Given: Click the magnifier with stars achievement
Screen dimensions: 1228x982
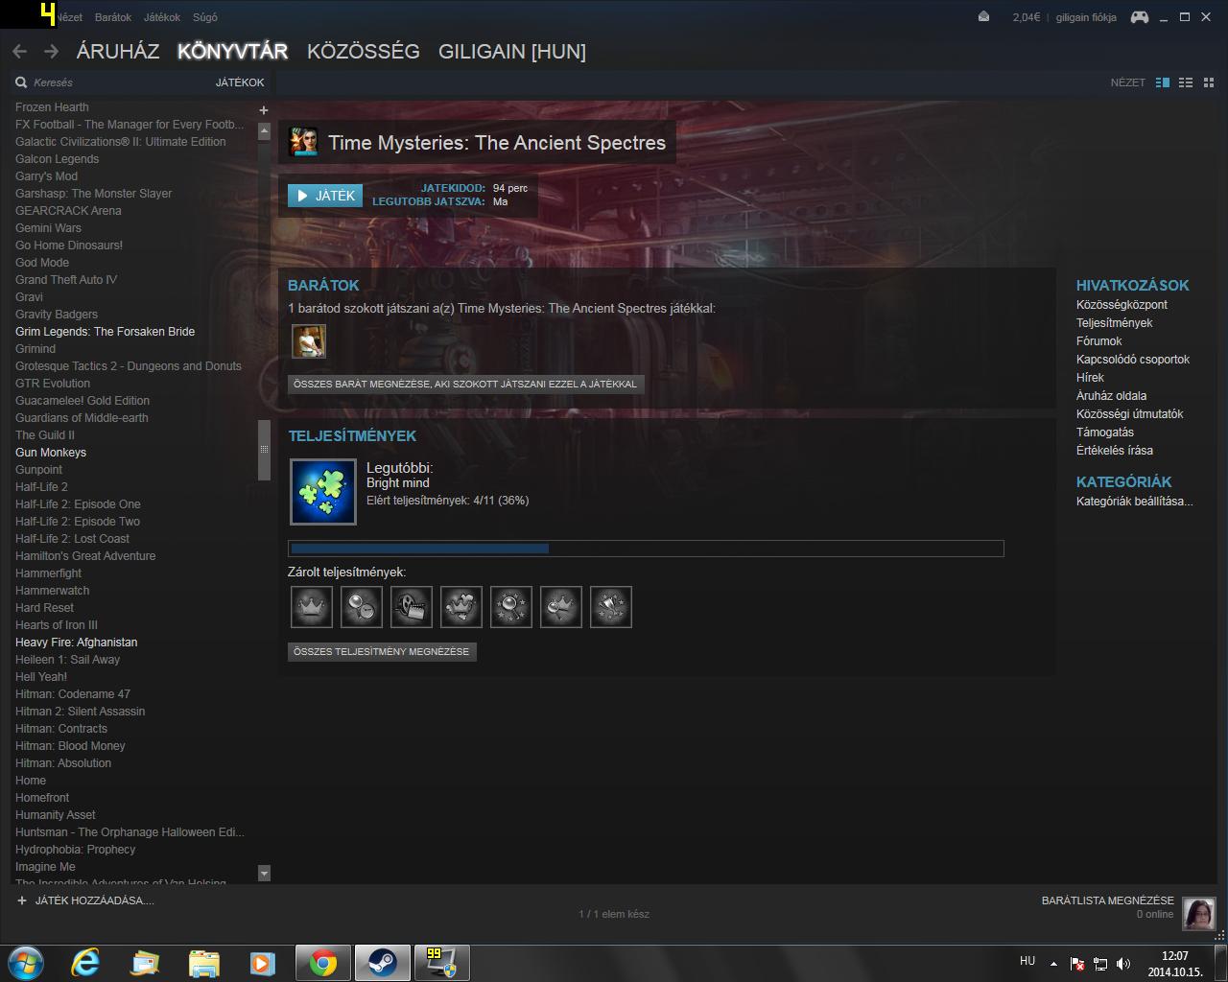Looking at the screenshot, I should (x=511, y=607).
